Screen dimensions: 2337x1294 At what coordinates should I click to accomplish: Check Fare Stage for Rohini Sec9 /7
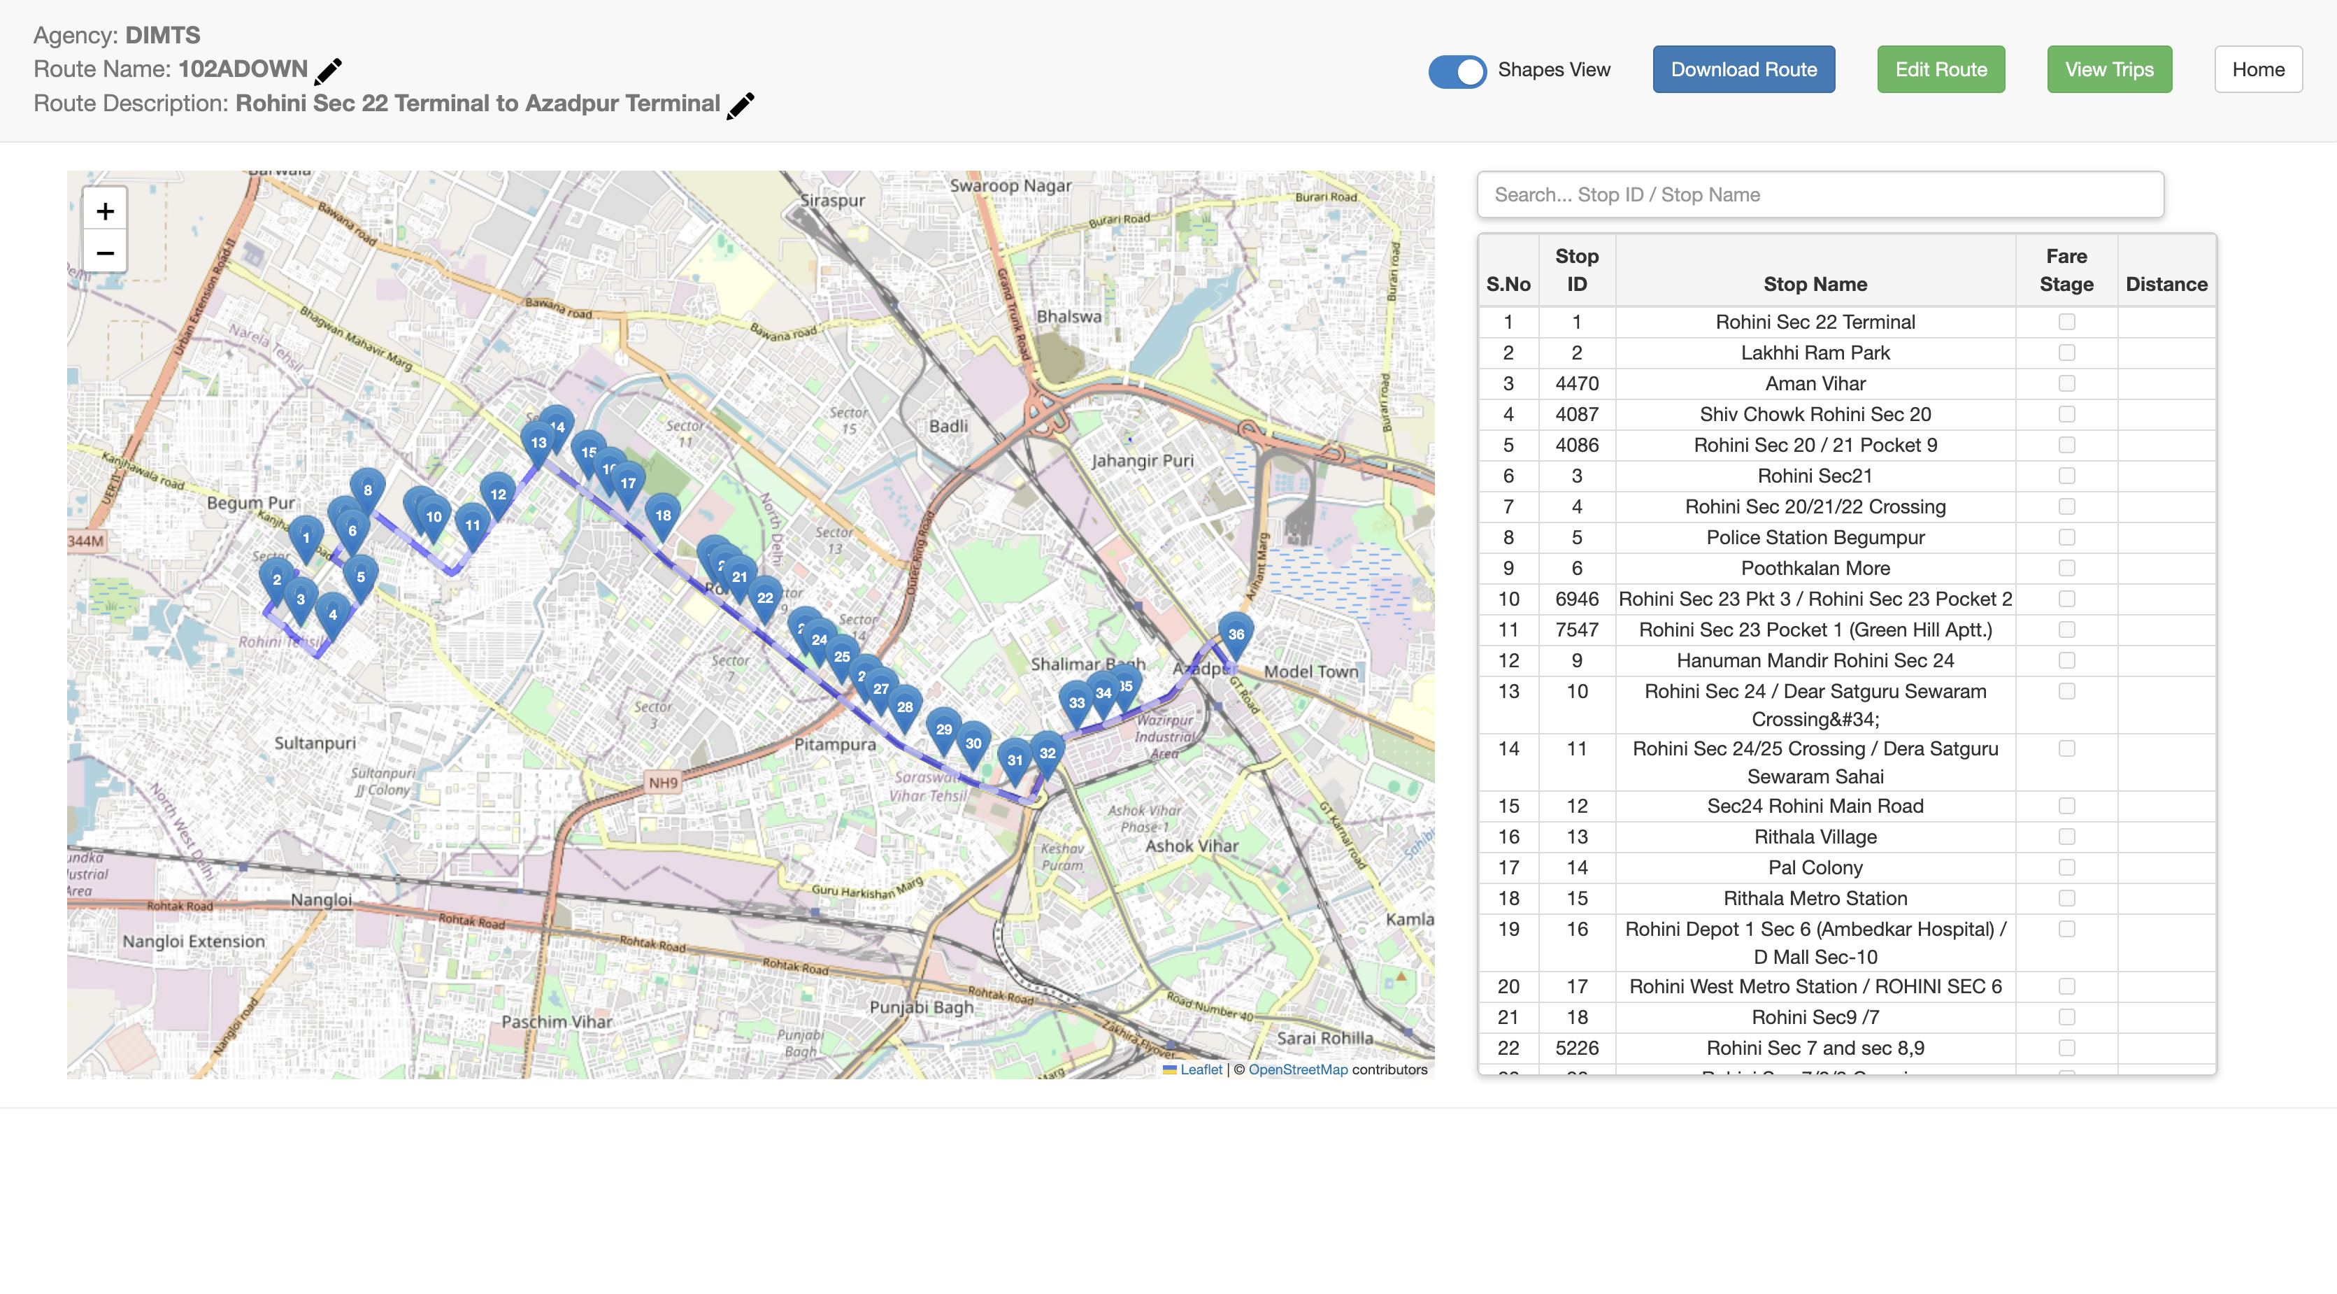pyautogui.click(x=2066, y=1017)
